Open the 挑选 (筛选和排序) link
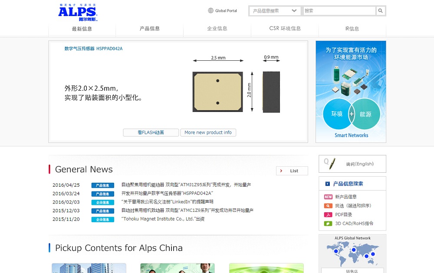 point(353,206)
